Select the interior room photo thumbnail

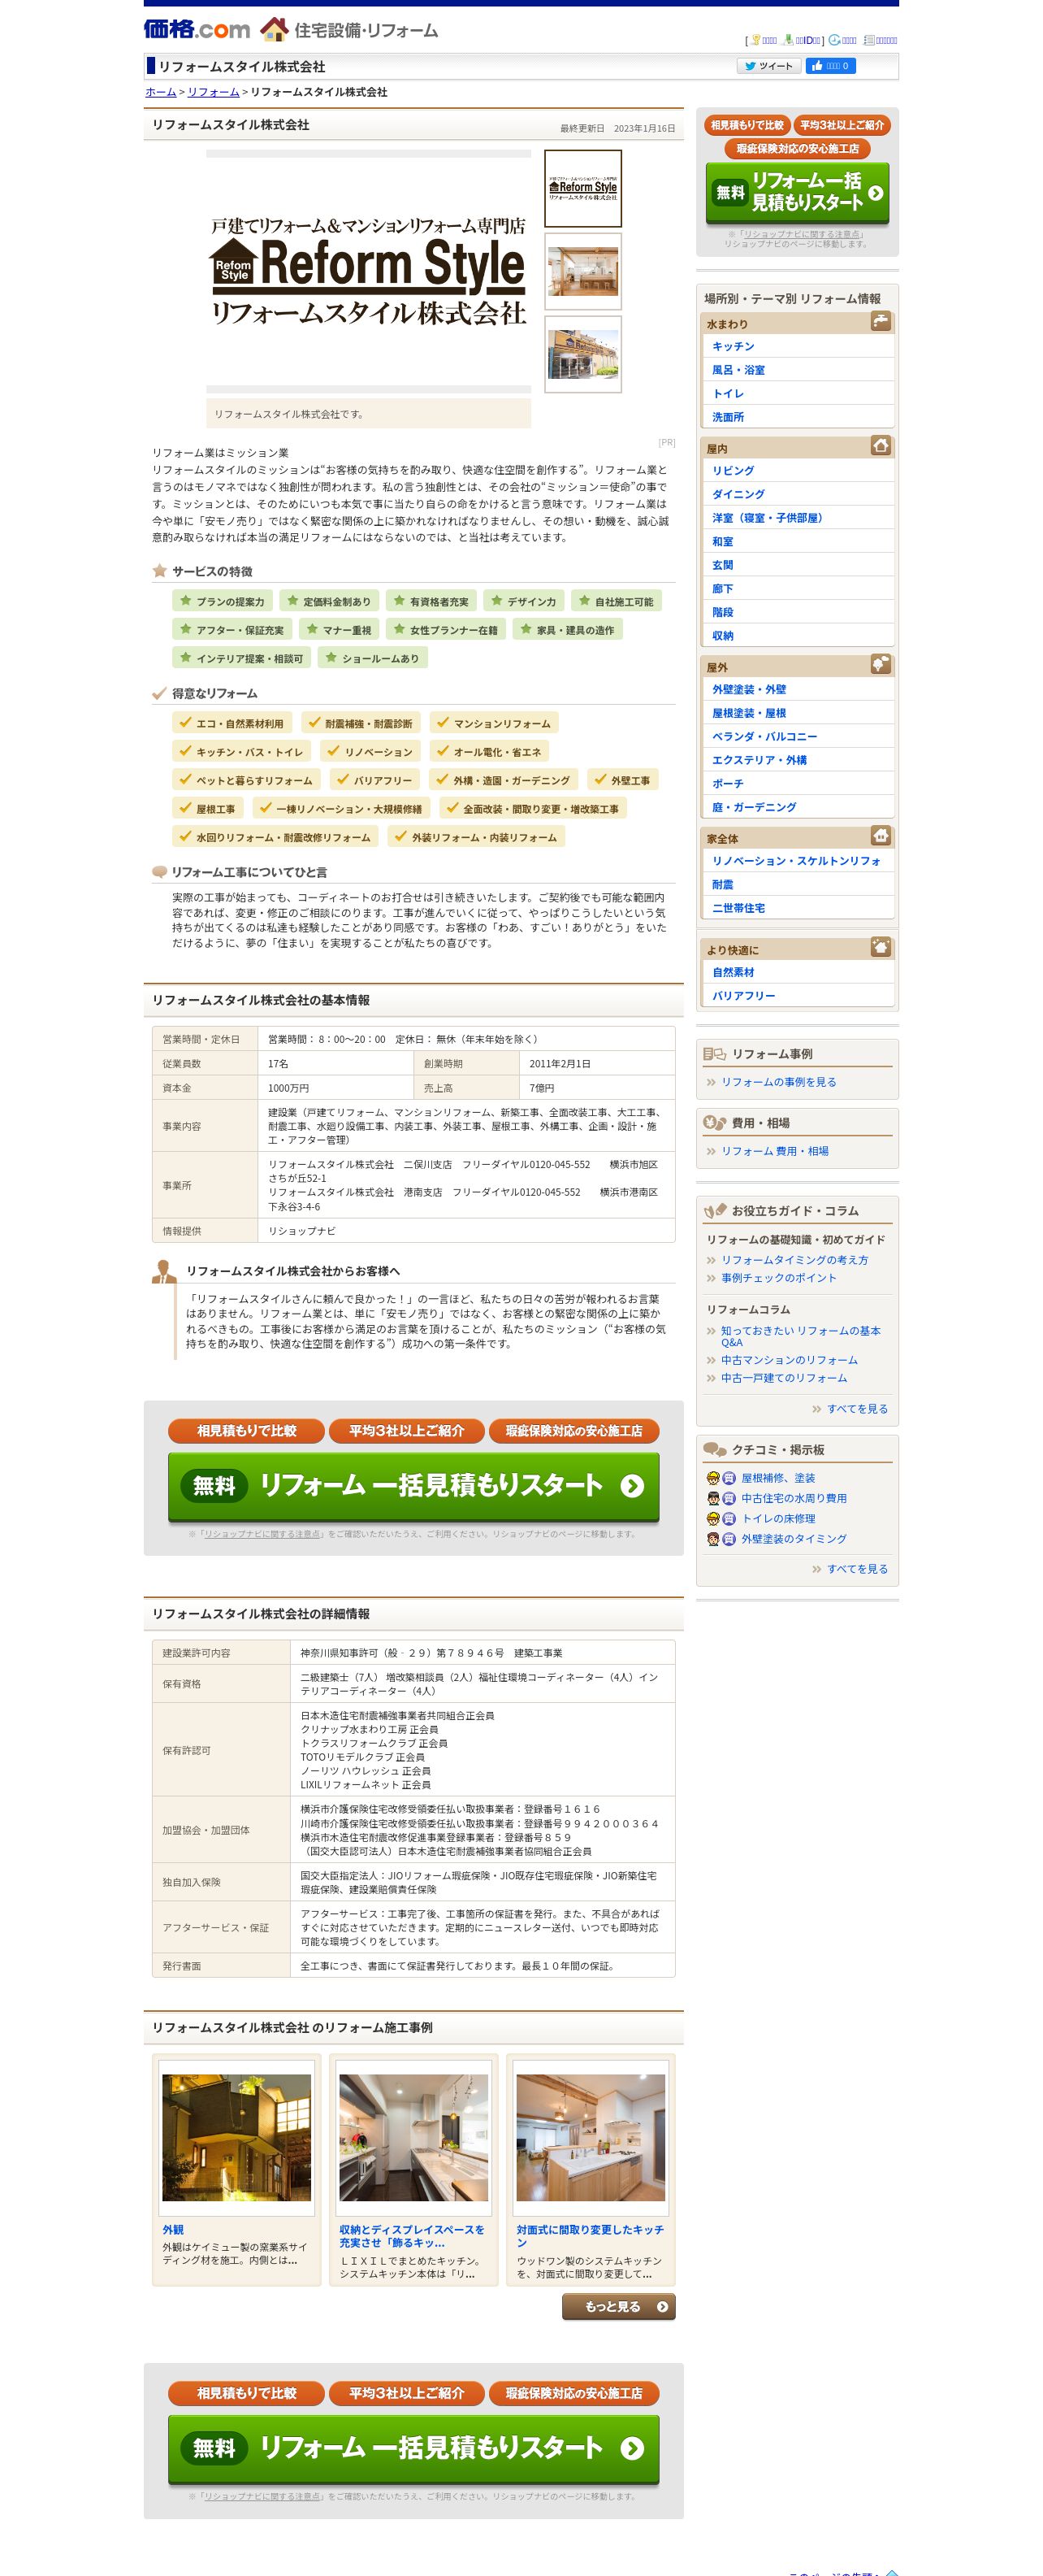point(582,271)
